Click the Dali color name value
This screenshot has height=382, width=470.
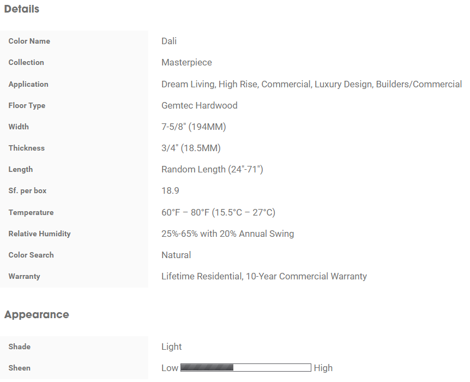[169, 41]
